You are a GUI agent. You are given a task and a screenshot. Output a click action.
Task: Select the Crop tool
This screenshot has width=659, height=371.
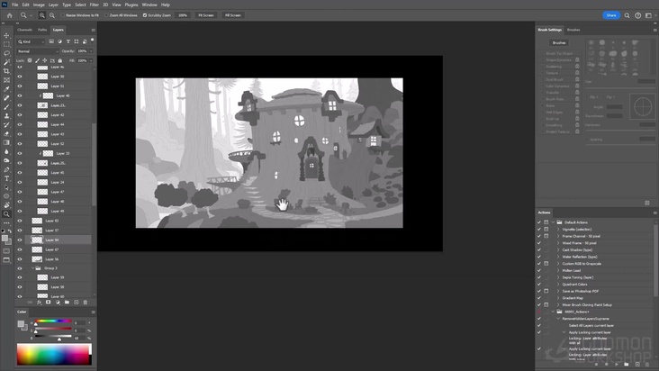[6, 71]
